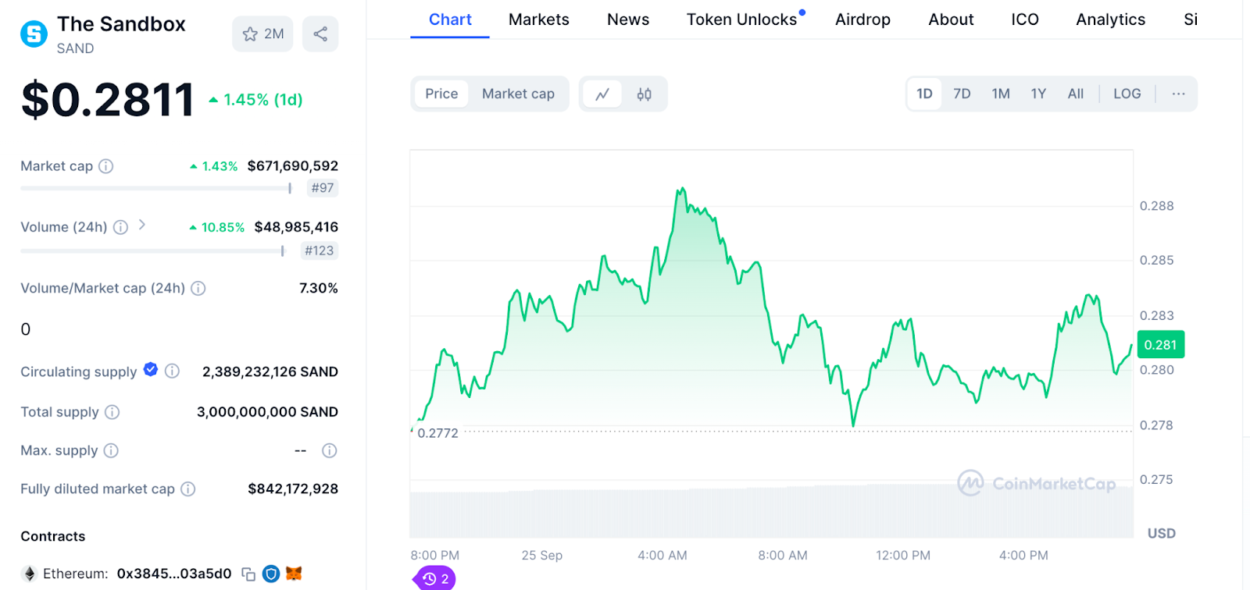The width and height of the screenshot is (1250, 590).
Task: Select the 1Y time range button
Action: click(x=1038, y=94)
